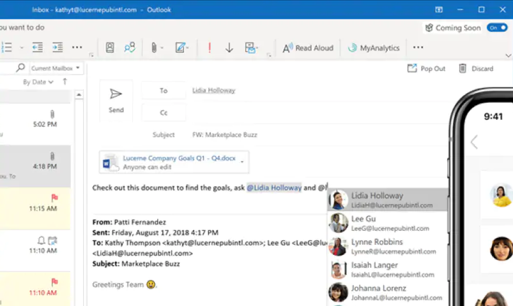
Task: Click the smiley emoji after Greetings Team
Action: tap(151, 284)
